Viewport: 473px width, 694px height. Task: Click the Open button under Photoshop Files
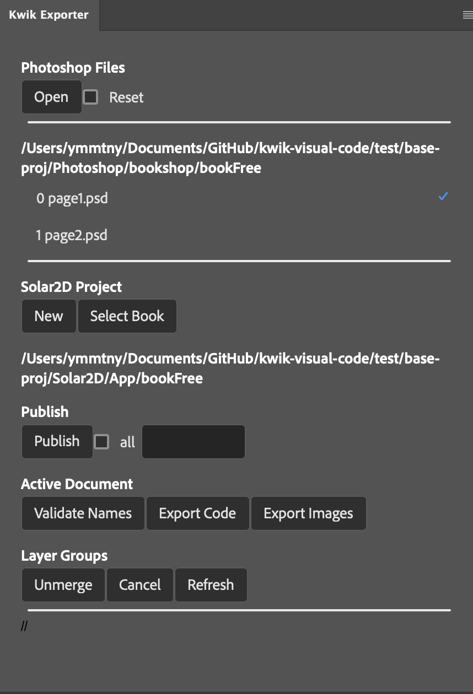click(x=51, y=97)
